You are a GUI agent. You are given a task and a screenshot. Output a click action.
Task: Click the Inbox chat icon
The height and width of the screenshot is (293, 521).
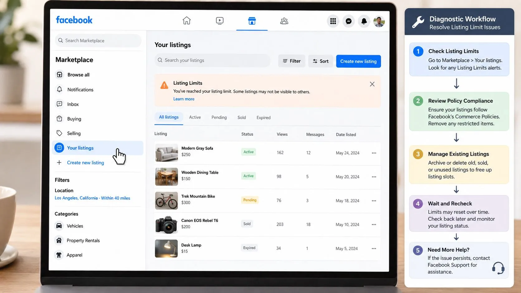click(x=60, y=104)
